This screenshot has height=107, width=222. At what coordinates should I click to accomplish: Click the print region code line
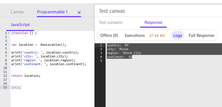pyautogui.click(x=43, y=60)
